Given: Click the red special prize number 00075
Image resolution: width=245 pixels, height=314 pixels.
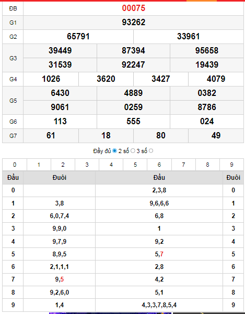Looking at the screenshot, I should point(134,8).
